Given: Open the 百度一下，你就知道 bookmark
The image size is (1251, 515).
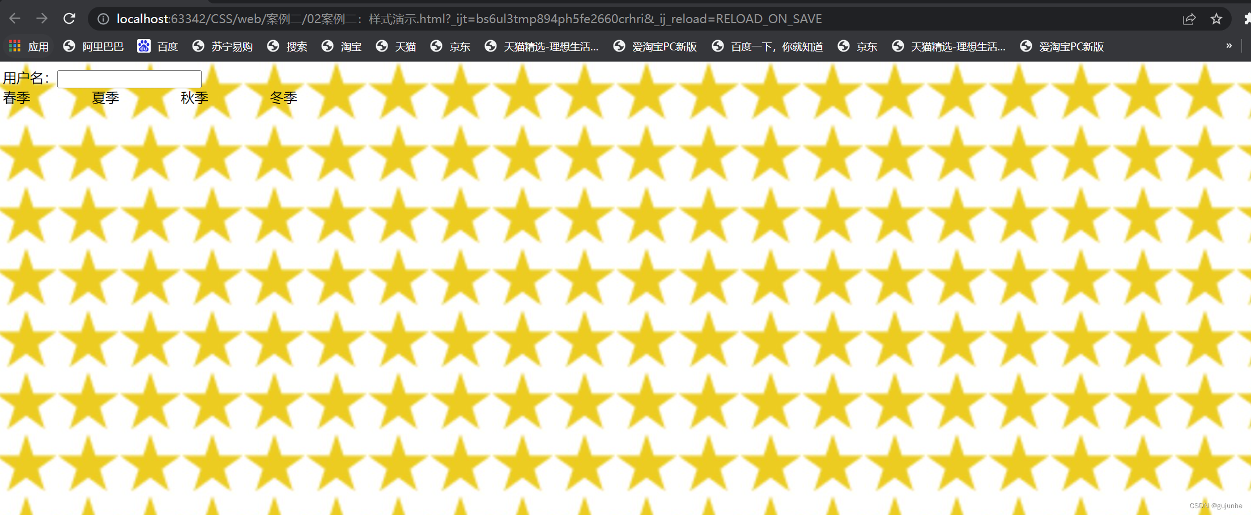Looking at the screenshot, I should [x=768, y=46].
